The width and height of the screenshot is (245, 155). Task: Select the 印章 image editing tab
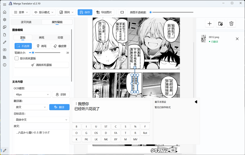(60, 37)
